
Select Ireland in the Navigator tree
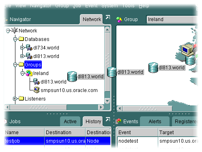(41, 73)
